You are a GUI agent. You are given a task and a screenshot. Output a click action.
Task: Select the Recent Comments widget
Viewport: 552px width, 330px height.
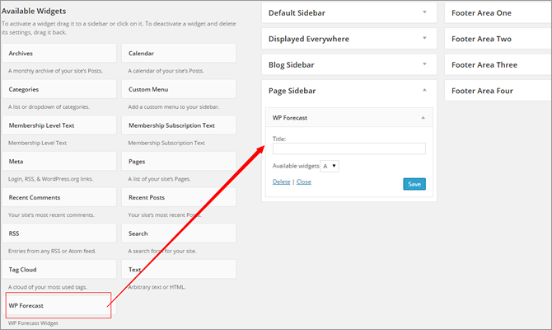point(59,197)
